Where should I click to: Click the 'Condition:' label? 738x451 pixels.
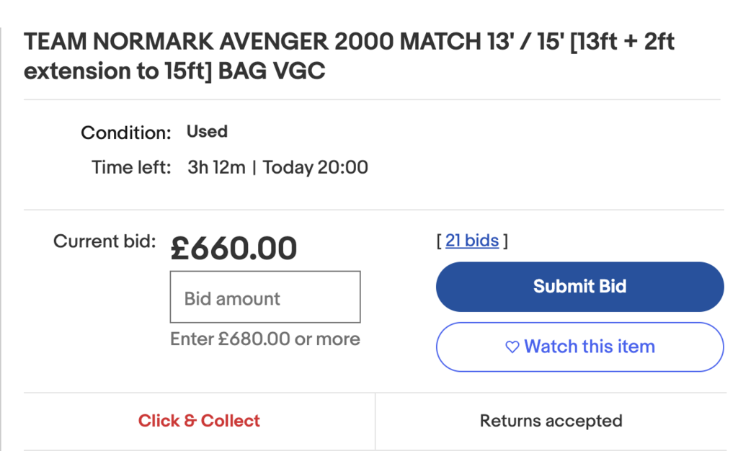pyautogui.click(x=125, y=133)
